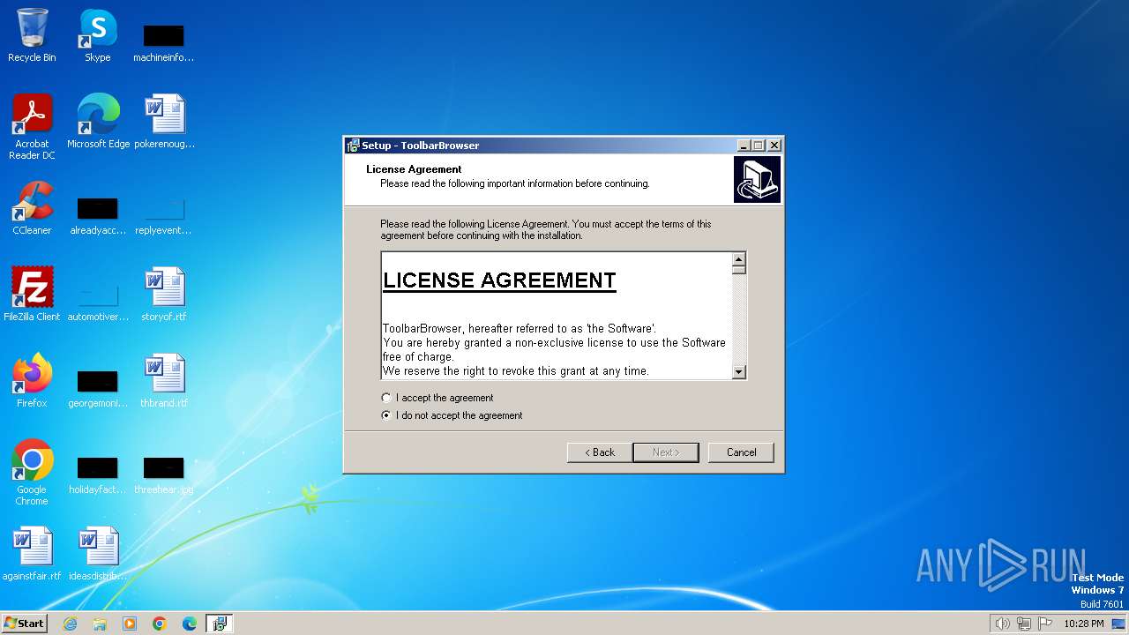
Task: Select the Skype desktop shortcut
Action: (98, 36)
